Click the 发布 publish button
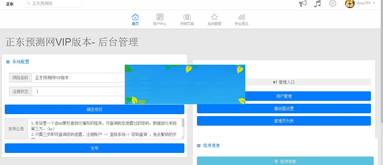The height and width of the screenshot is (165, 383). click(x=94, y=148)
